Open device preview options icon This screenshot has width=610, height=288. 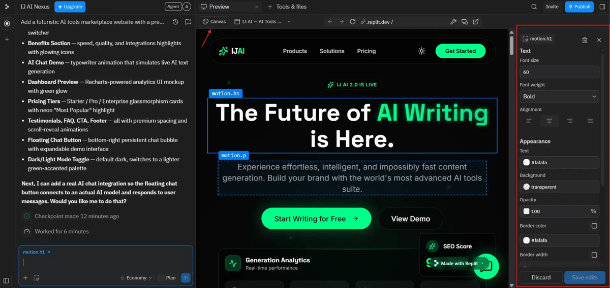tap(465, 22)
